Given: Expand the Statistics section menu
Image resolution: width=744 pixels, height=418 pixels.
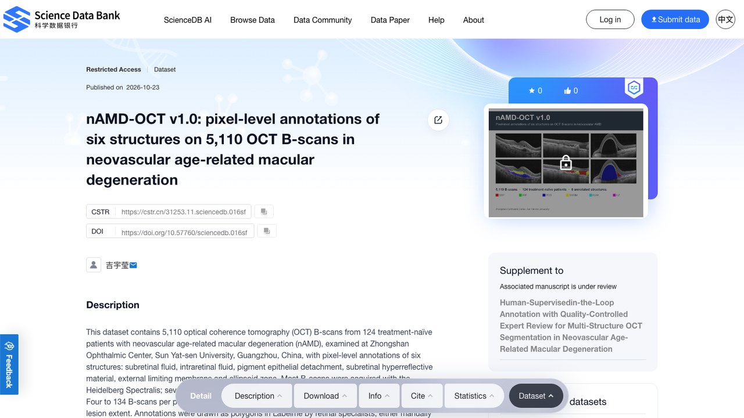Looking at the screenshot, I should (474, 396).
